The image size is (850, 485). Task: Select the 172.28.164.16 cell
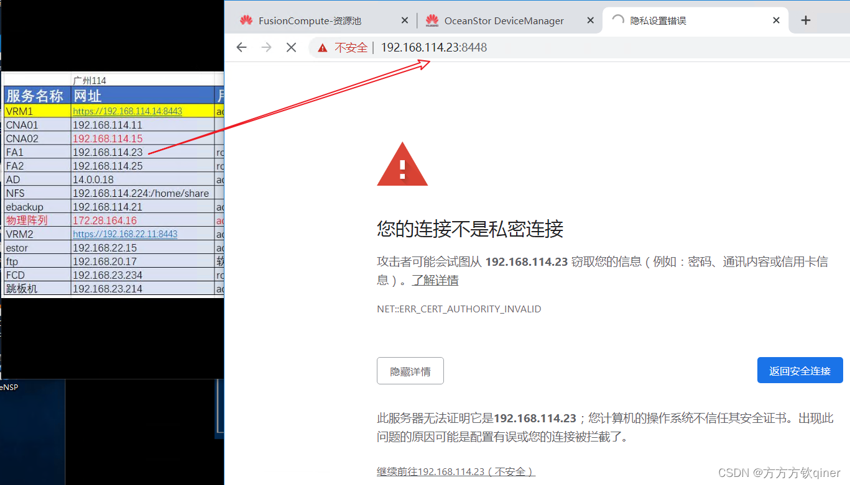click(142, 220)
